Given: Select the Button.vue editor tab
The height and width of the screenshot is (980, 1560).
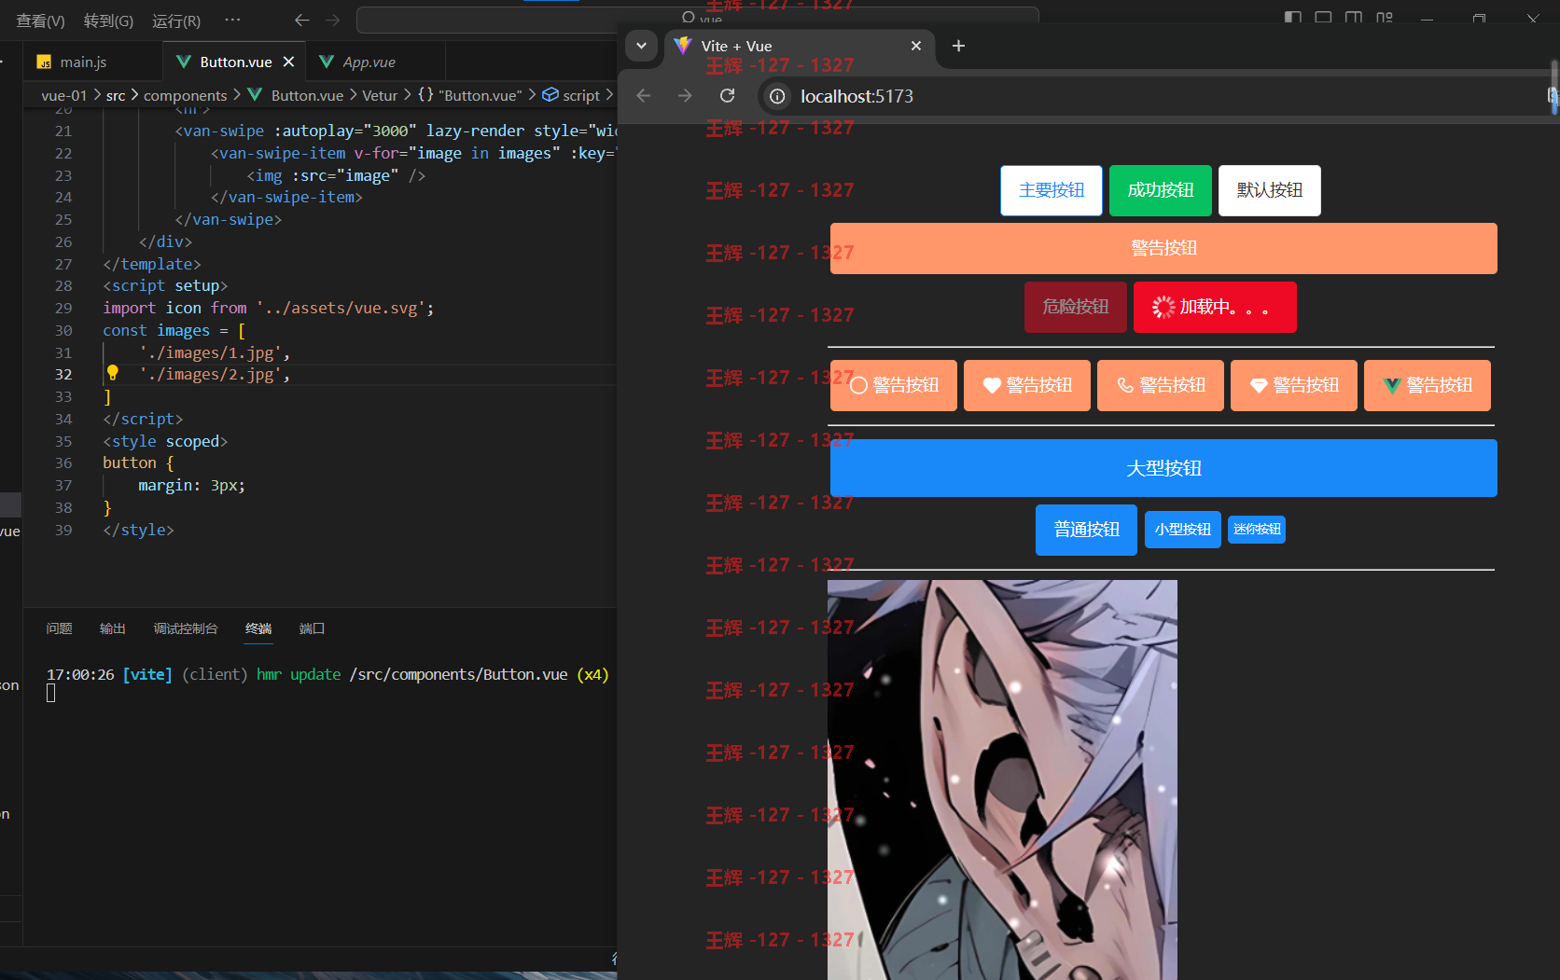Looking at the screenshot, I should 235,62.
